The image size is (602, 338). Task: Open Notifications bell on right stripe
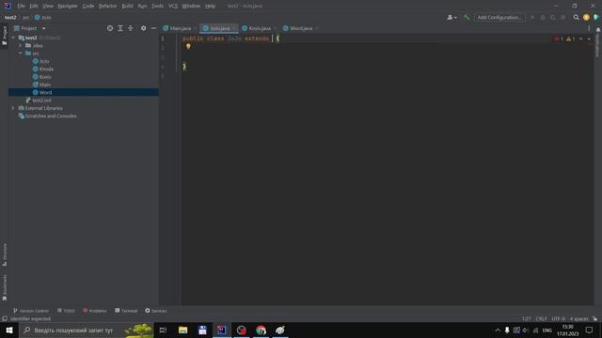click(598, 30)
